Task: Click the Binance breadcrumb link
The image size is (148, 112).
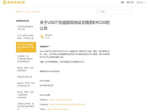Action: 19,12
